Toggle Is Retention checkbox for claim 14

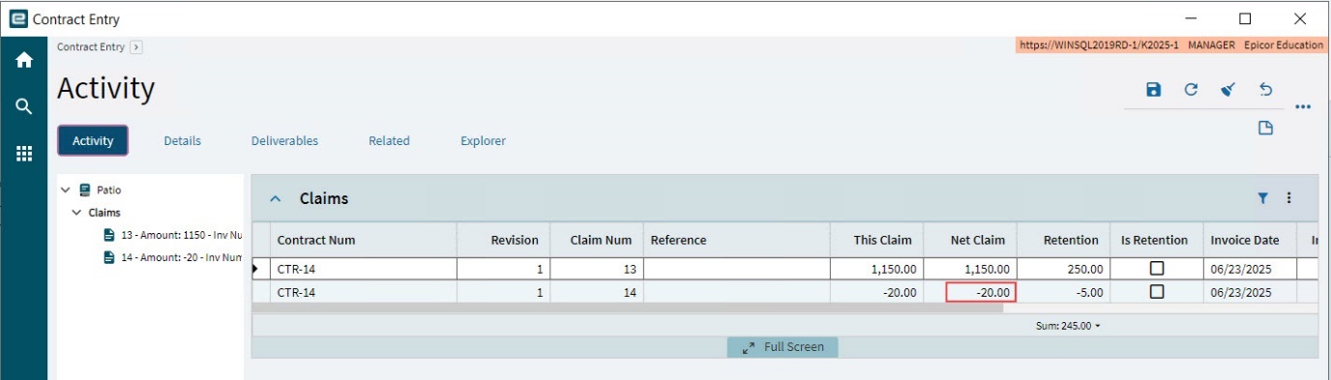[x=1156, y=291]
